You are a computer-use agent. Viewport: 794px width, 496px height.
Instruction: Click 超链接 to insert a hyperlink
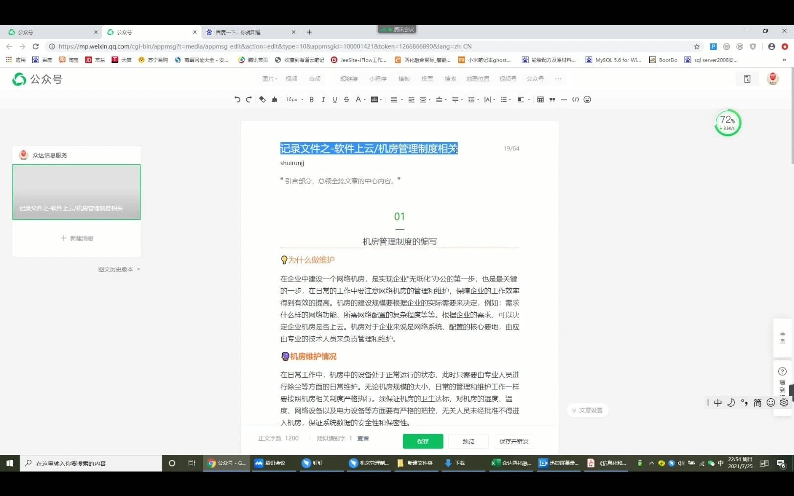(349, 79)
